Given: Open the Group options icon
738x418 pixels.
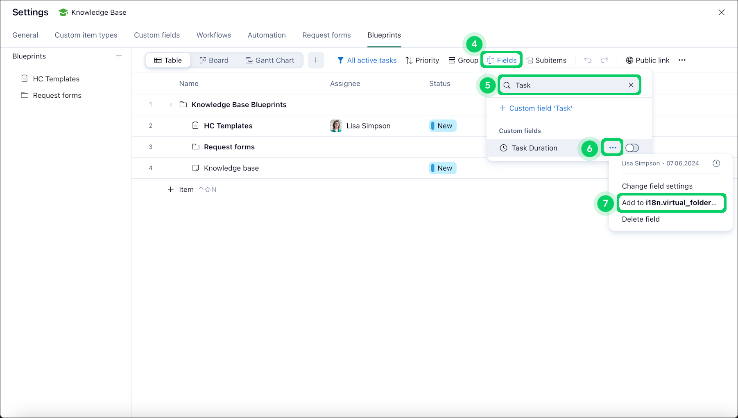Looking at the screenshot, I should point(451,60).
